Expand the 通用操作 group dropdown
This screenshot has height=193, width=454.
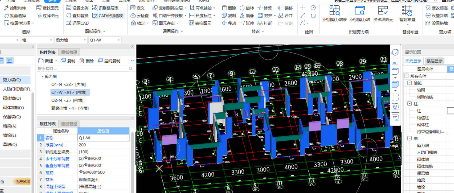(x=182, y=31)
